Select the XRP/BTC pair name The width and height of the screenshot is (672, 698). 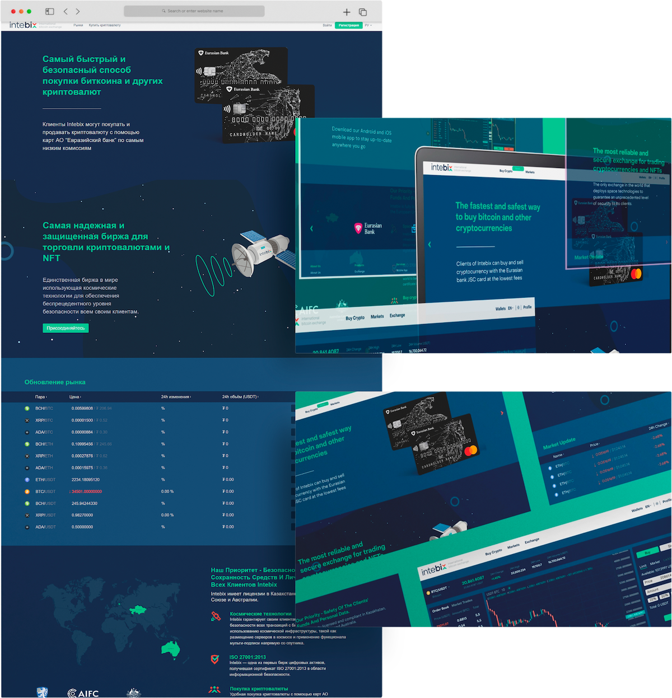click(x=44, y=420)
